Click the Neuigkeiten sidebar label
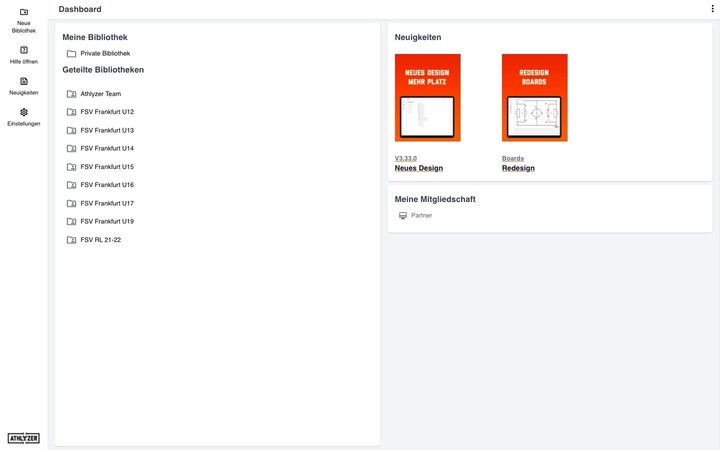The height and width of the screenshot is (450, 720). (23, 93)
